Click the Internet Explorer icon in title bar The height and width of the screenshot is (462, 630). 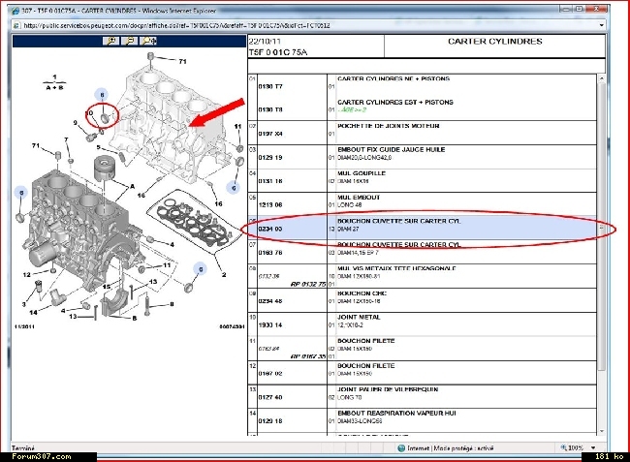16,11
